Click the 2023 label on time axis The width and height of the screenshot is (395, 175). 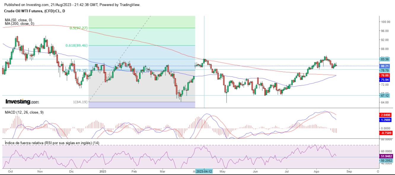tap(103, 171)
